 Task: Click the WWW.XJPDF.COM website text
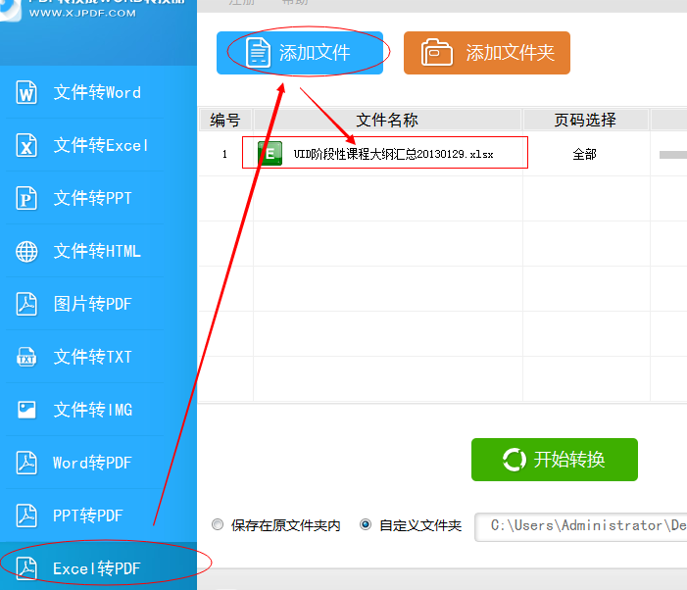pos(82,13)
